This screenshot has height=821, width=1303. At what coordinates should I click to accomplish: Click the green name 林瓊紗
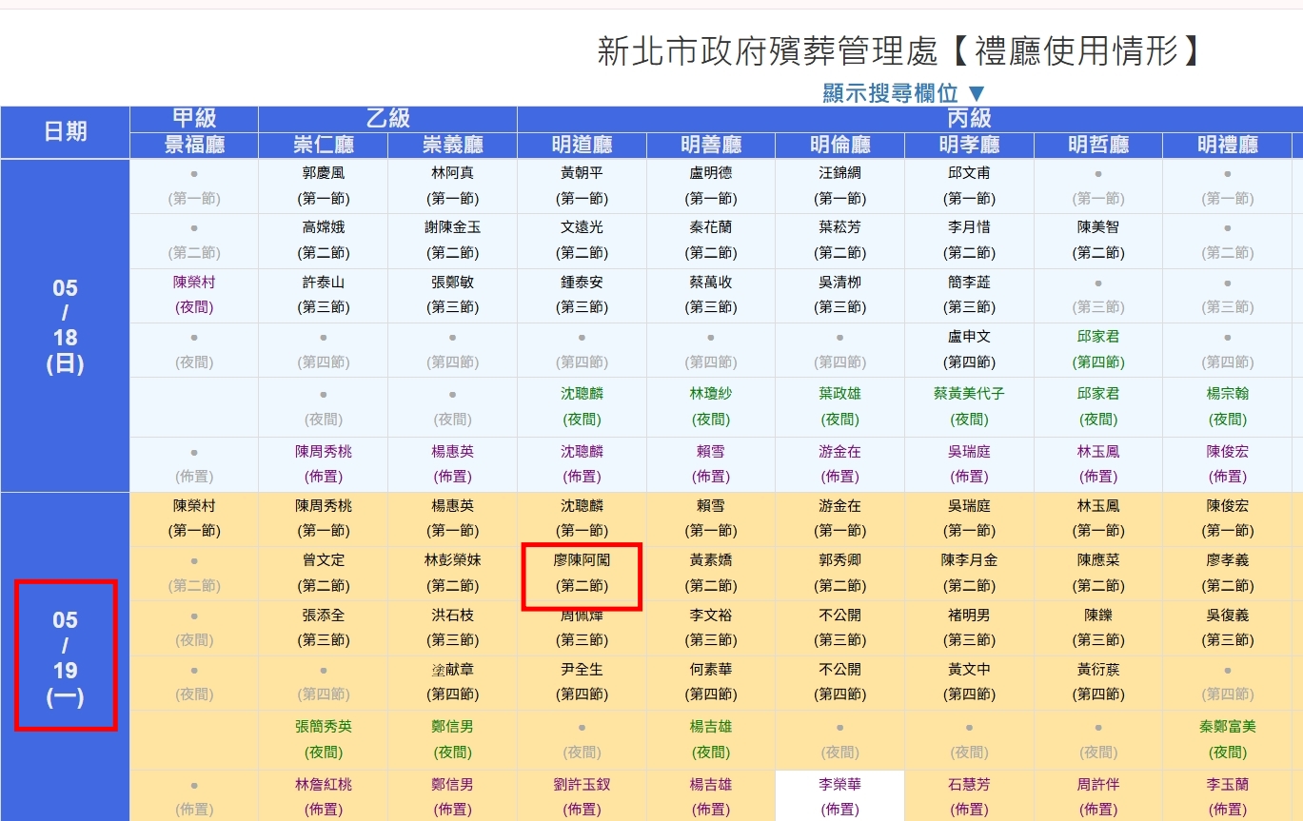[711, 393]
